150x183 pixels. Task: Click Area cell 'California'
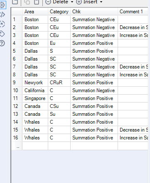coord(35,90)
